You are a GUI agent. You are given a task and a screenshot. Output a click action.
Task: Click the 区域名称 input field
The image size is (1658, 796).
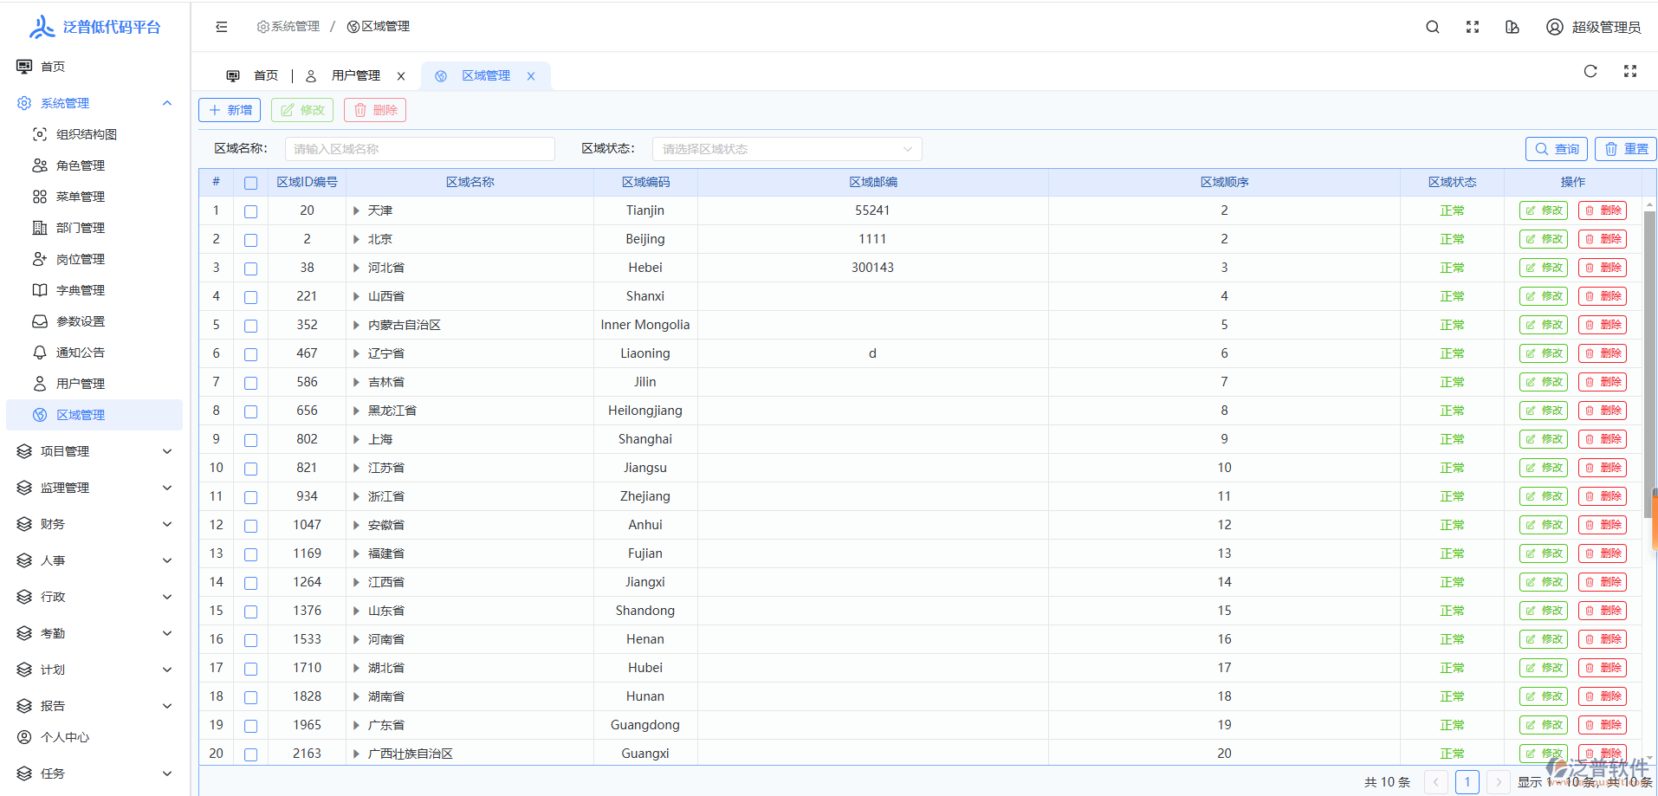click(419, 149)
